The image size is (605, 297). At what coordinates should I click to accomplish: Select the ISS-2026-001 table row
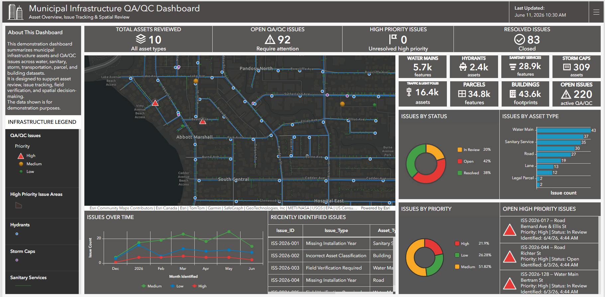pos(331,243)
